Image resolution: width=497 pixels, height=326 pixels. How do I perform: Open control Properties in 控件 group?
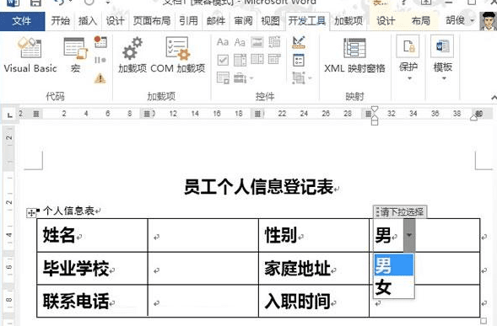pos(299,60)
